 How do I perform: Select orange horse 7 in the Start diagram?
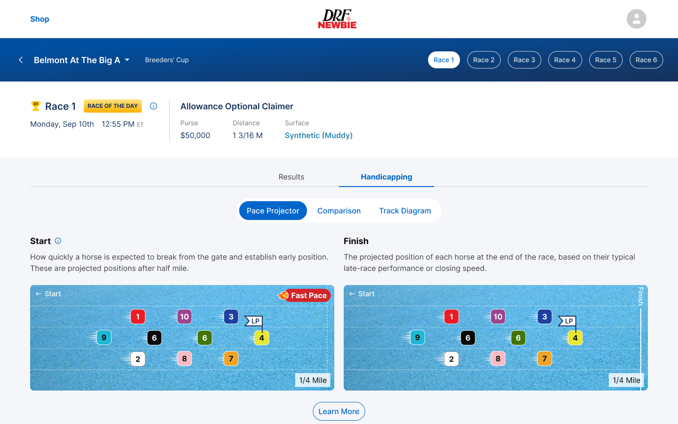(231, 359)
